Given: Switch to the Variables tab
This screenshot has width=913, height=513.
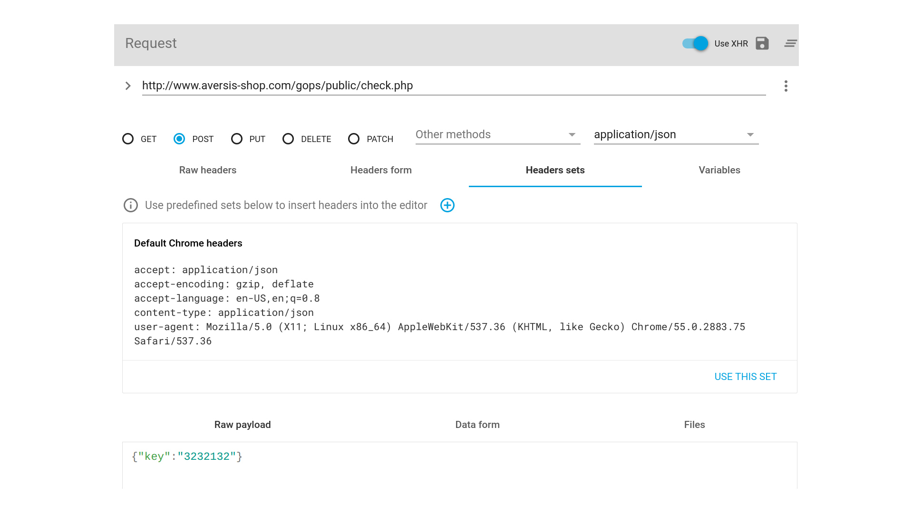Looking at the screenshot, I should point(719,170).
